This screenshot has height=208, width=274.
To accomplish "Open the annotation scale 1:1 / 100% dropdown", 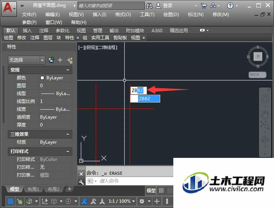I will (122, 201).
